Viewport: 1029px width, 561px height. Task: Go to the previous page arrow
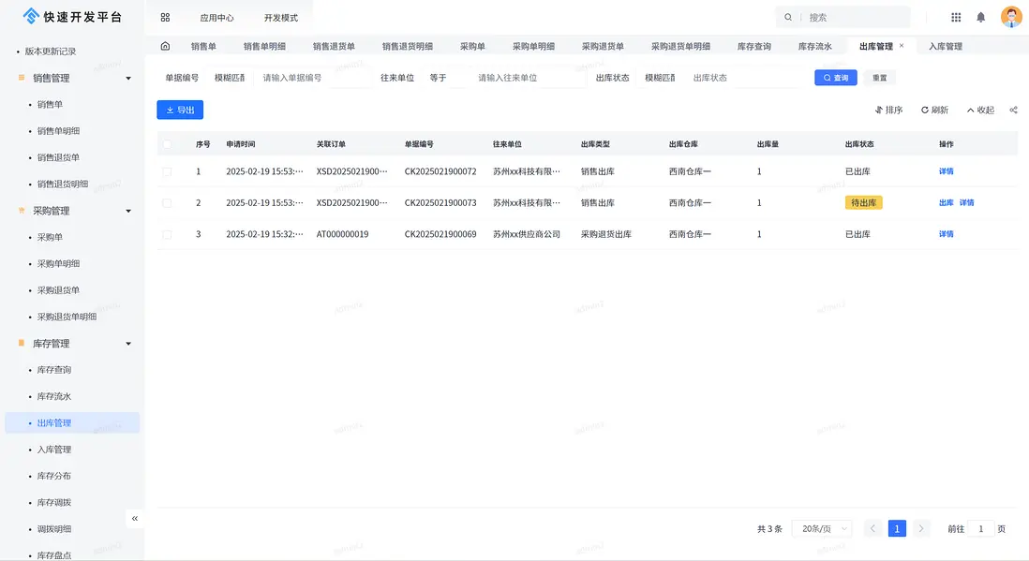[872, 529]
